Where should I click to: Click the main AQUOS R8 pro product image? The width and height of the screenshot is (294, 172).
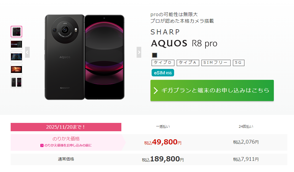point(84,57)
